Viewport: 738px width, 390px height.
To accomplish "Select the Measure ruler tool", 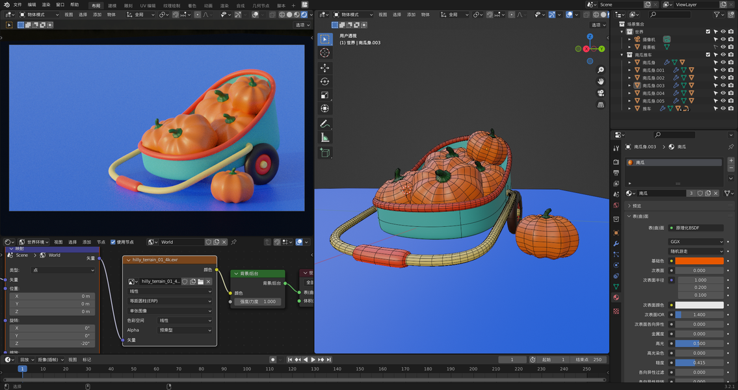I will [x=324, y=137].
